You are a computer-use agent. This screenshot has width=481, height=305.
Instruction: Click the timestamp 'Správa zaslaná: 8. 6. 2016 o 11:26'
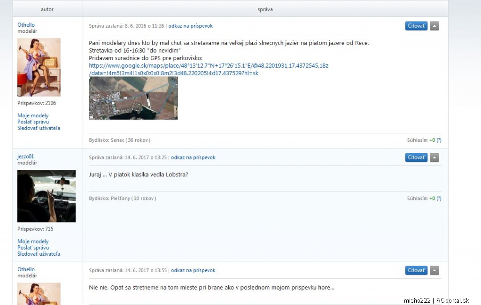[x=127, y=26]
